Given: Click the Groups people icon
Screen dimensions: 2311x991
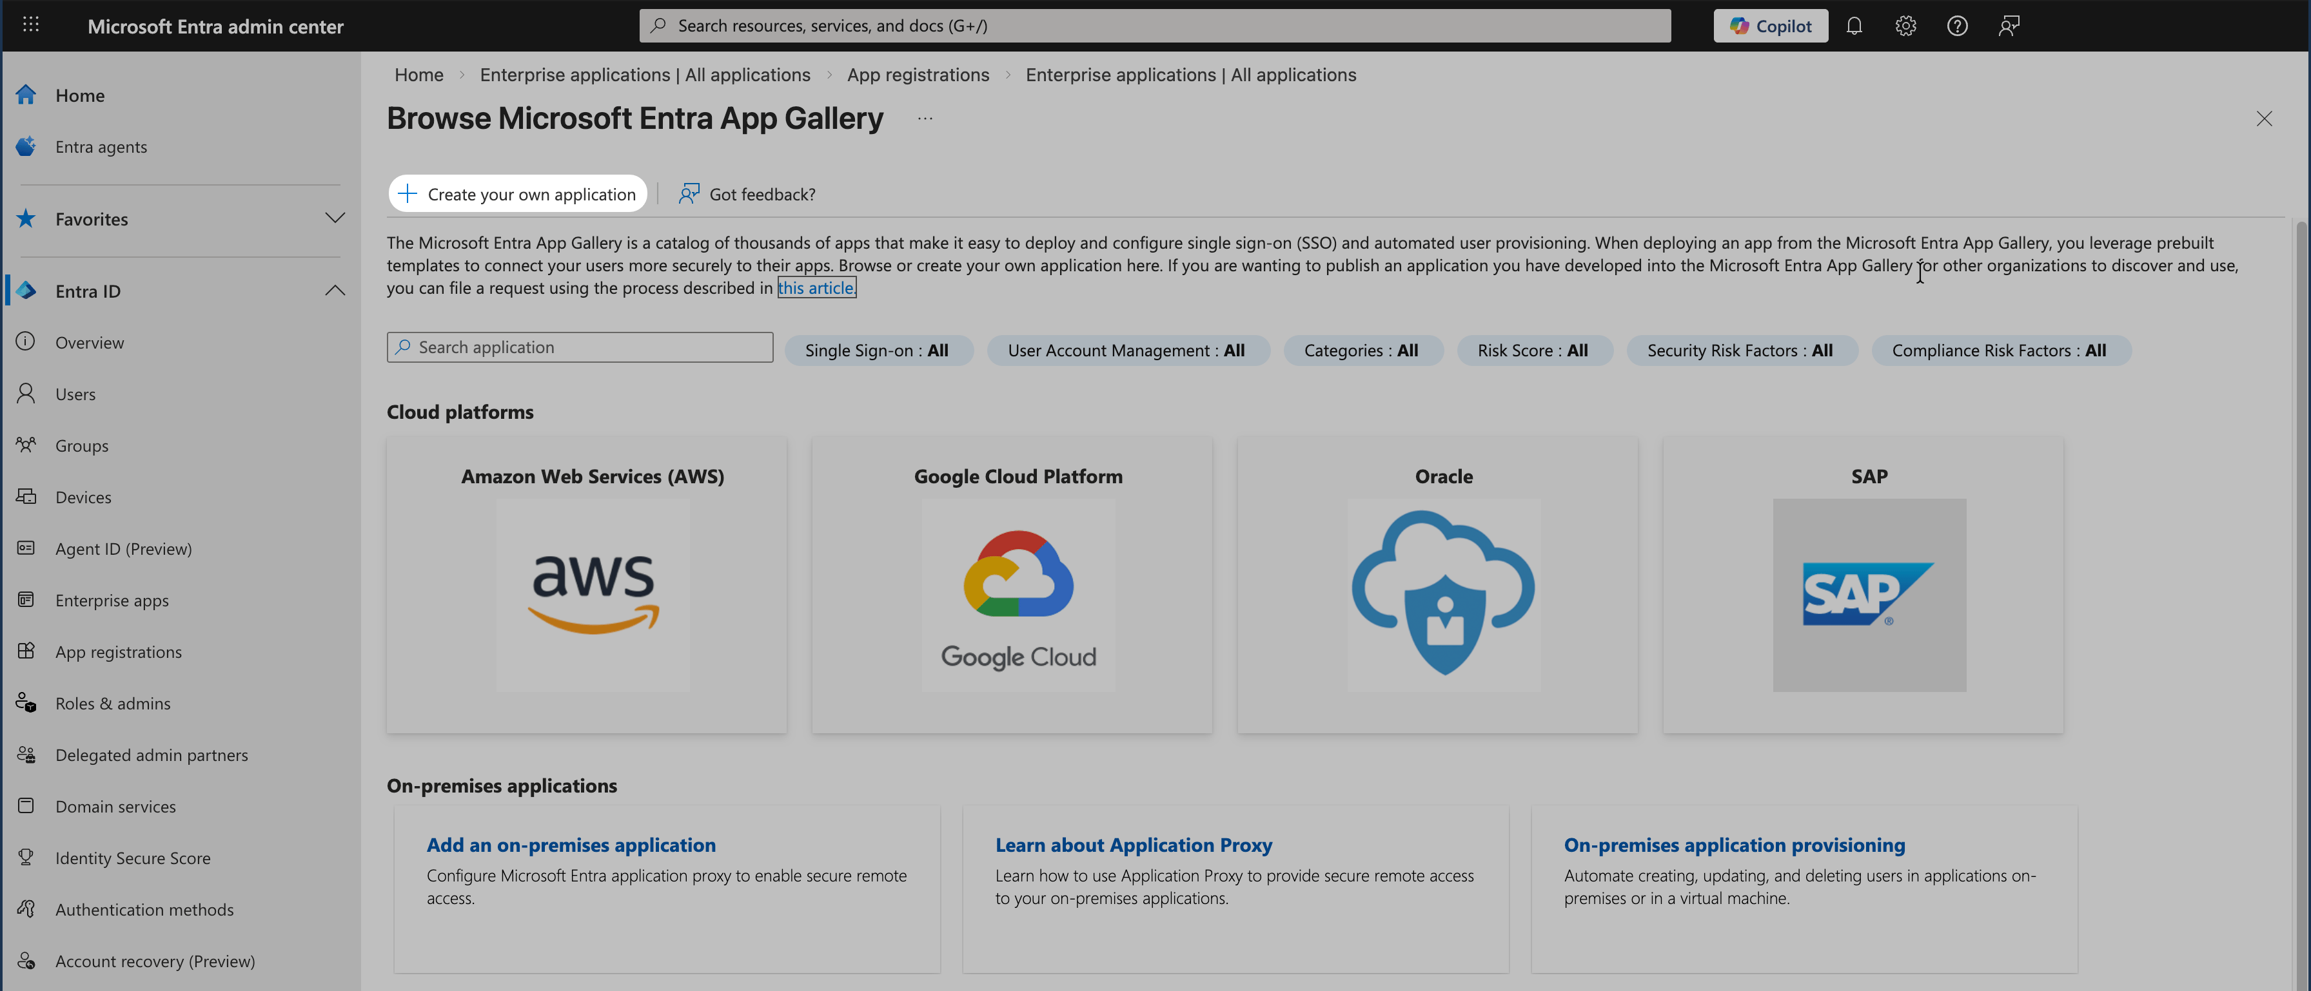Looking at the screenshot, I should (x=26, y=445).
